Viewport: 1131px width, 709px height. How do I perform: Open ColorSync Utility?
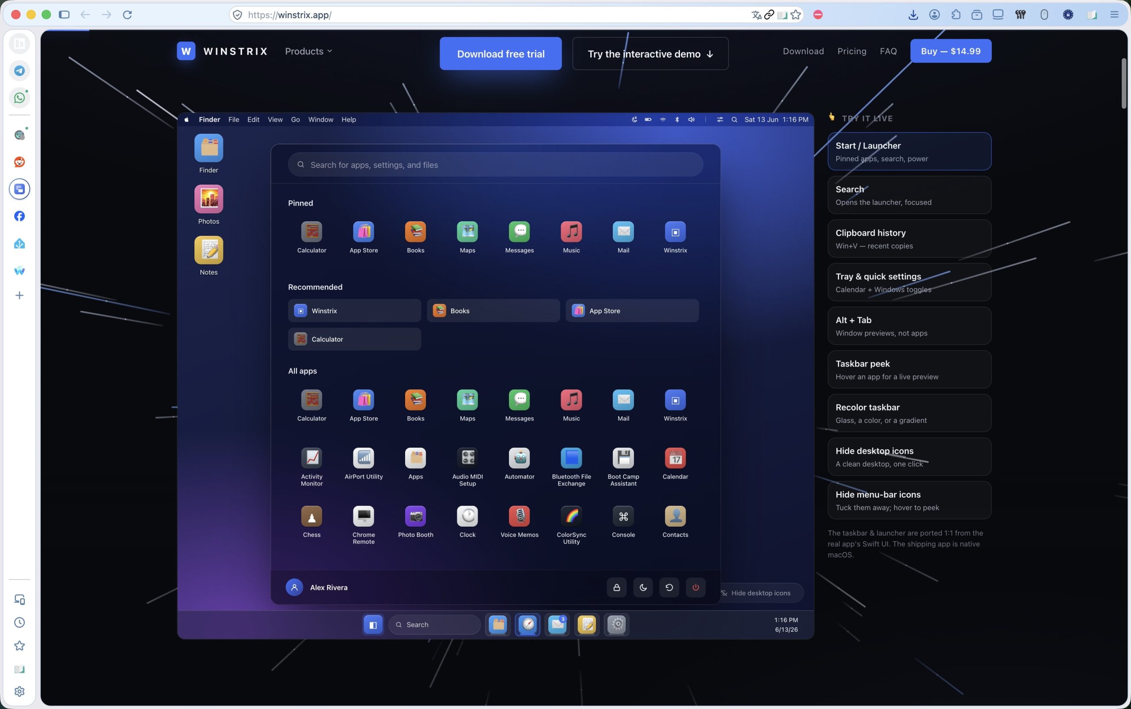(x=571, y=525)
